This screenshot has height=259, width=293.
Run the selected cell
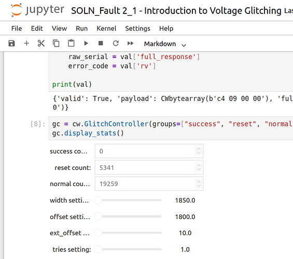pos(86,44)
